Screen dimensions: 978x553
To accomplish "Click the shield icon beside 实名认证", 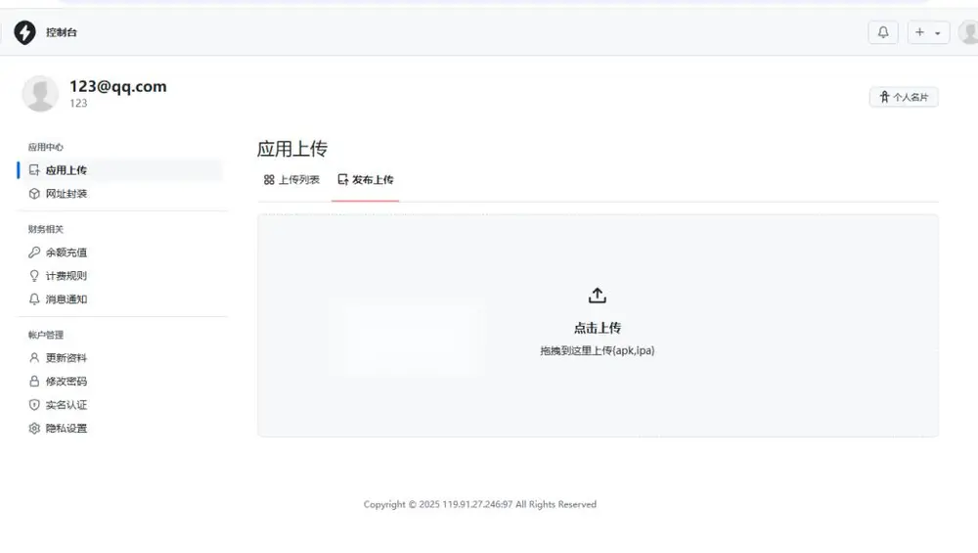I will [34, 405].
